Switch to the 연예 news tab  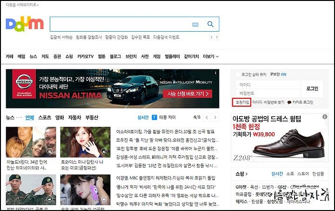tap(29, 117)
